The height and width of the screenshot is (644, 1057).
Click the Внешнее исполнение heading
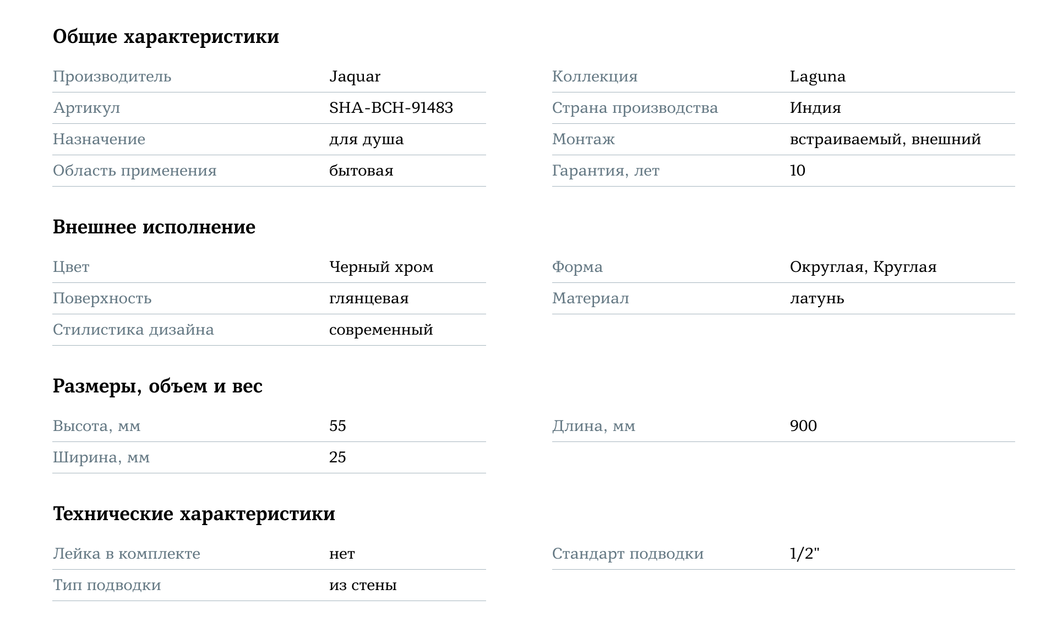154,227
